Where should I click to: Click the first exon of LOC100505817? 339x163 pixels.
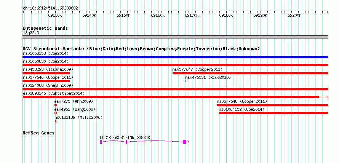101,142
